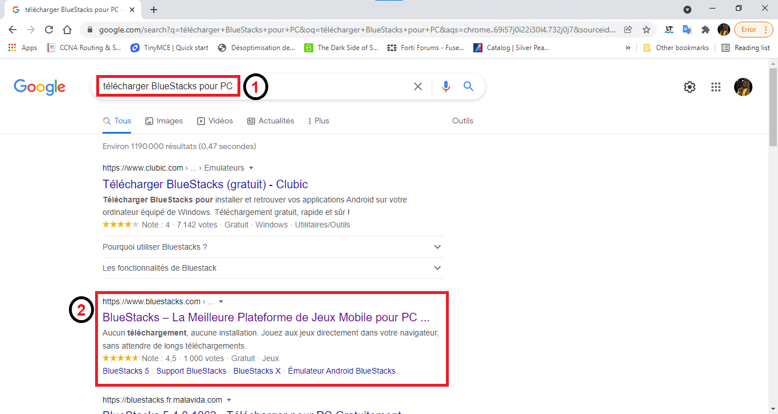Screen dimensions: 778x414
Task: Open the BlueStacks 5 sitelink
Action: (x=126, y=371)
